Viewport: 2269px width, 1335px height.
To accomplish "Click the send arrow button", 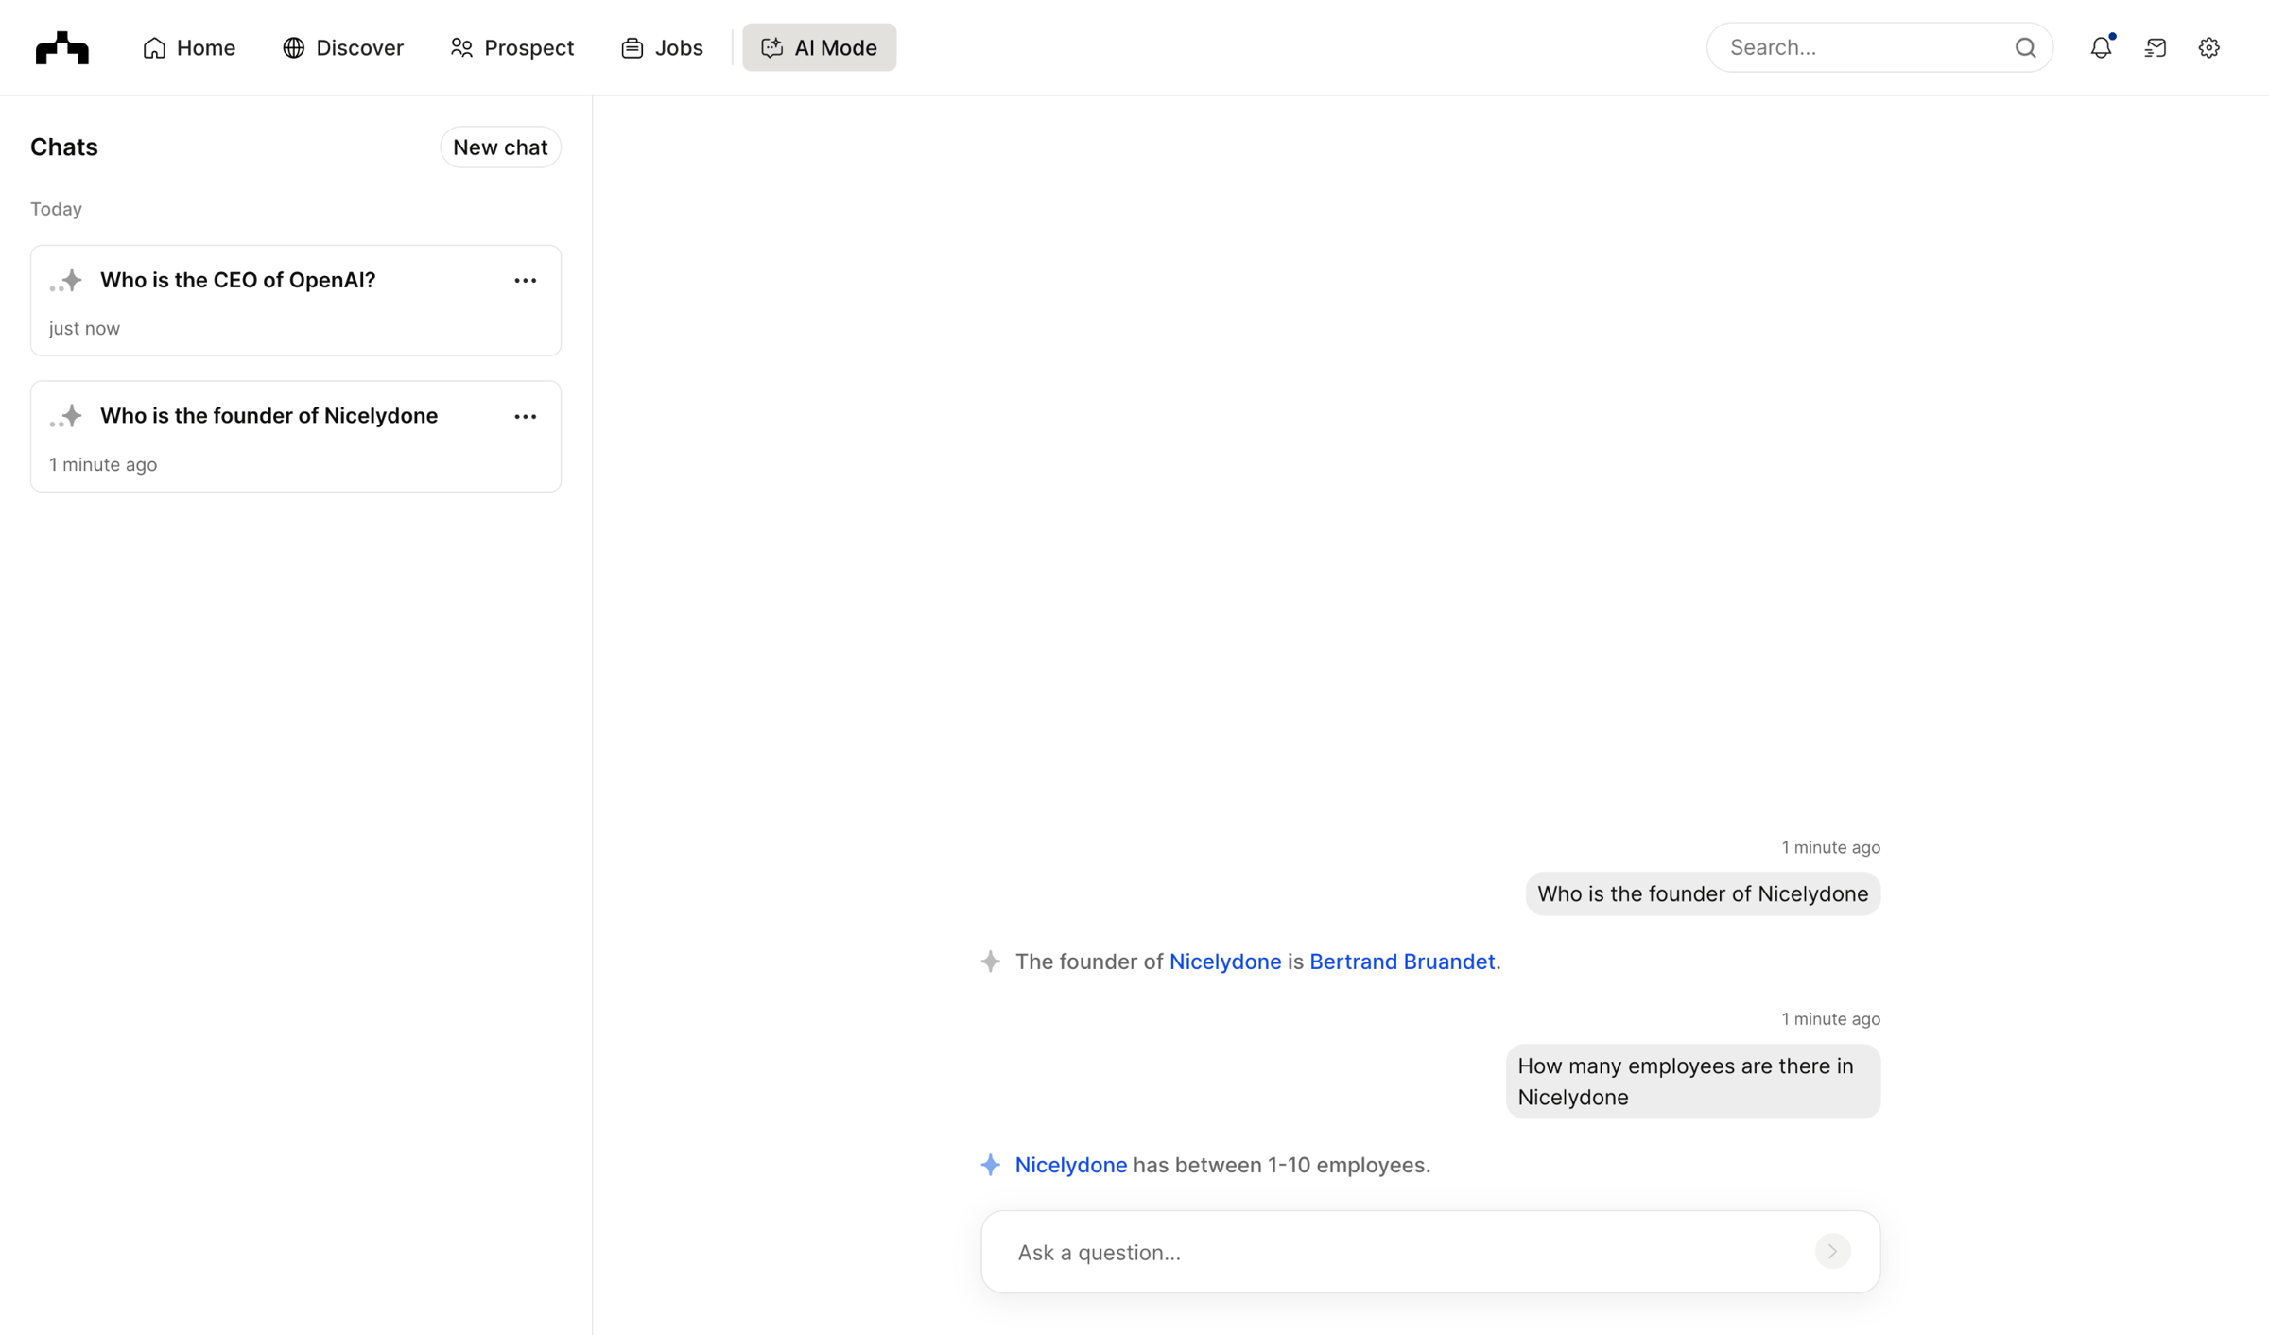I will click(x=1832, y=1252).
